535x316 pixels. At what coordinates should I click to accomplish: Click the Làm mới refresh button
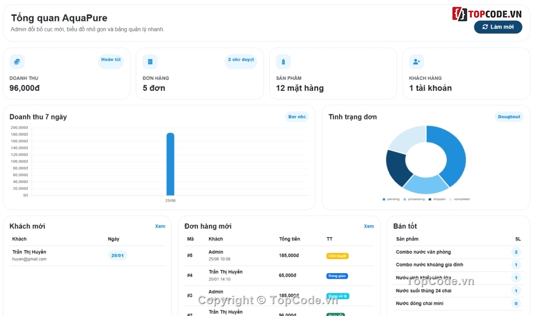point(498,27)
